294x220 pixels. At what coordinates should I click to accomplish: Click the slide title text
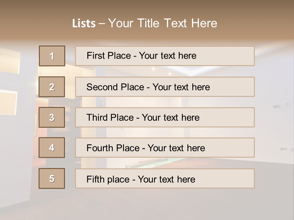145,23
